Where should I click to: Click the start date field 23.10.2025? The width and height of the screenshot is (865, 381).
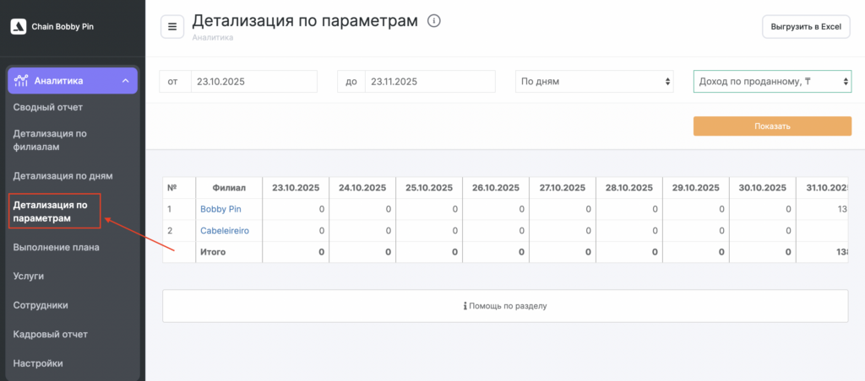coord(253,82)
